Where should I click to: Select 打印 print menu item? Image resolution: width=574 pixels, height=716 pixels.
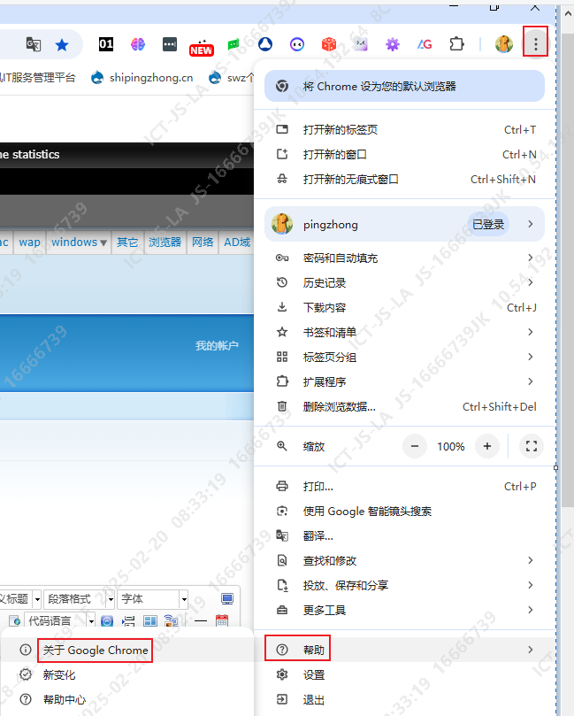(404, 486)
